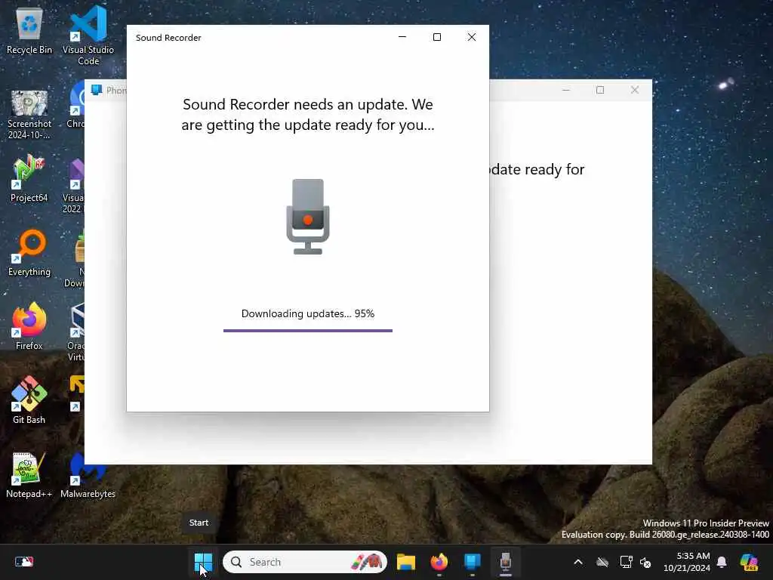
Task: Select the Sound Recorder taskbar icon
Action: click(505, 562)
